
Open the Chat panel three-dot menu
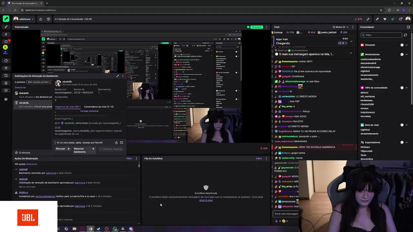[x=353, y=27]
